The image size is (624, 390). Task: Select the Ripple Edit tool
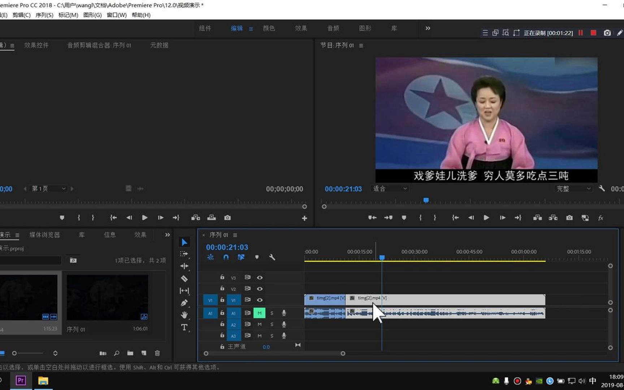[x=184, y=266]
